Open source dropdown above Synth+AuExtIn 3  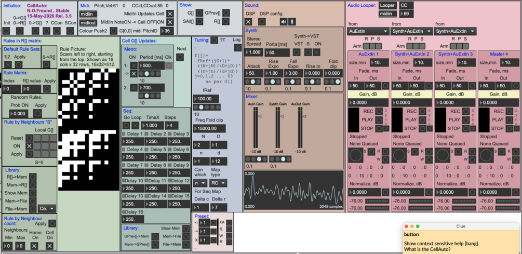456,31
